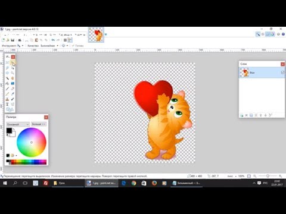The image size is (286, 214).
Task: Open layer properties in Layers panel
Action: [271, 115]
